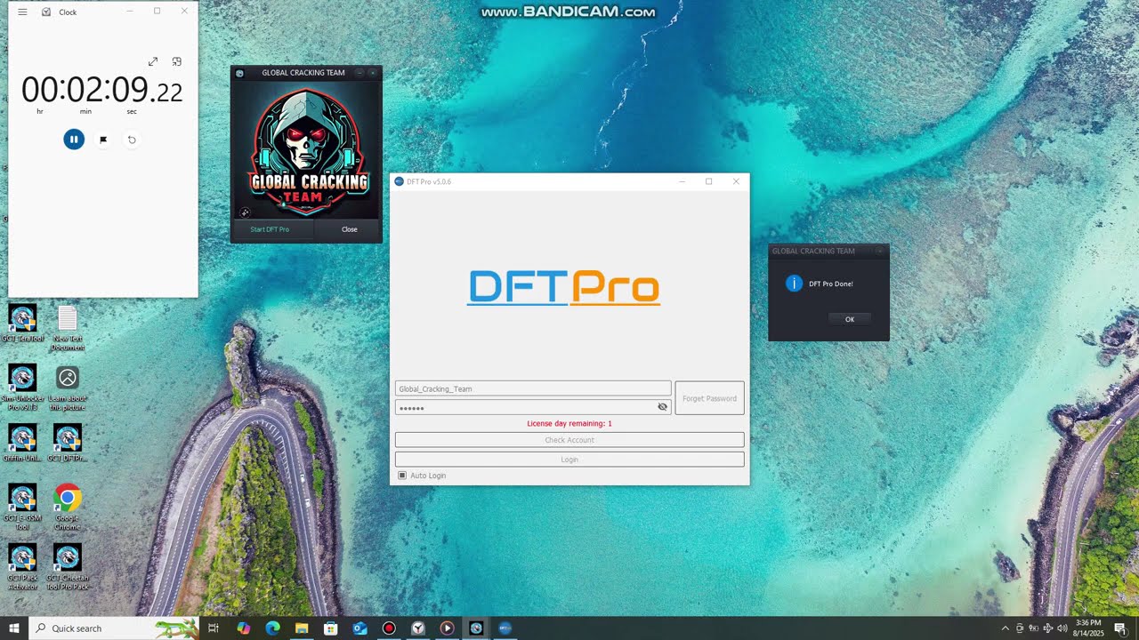Click the small icon below launcher logo
This screenshot has width=1139, height=640.
coord(245,212)
